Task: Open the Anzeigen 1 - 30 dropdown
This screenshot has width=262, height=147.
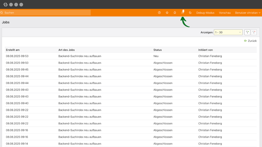Action: (x=228, y=32)
